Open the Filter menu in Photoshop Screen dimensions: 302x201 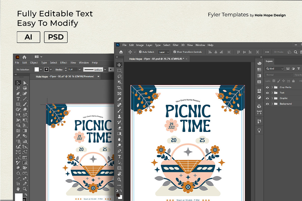click(175, 45)
